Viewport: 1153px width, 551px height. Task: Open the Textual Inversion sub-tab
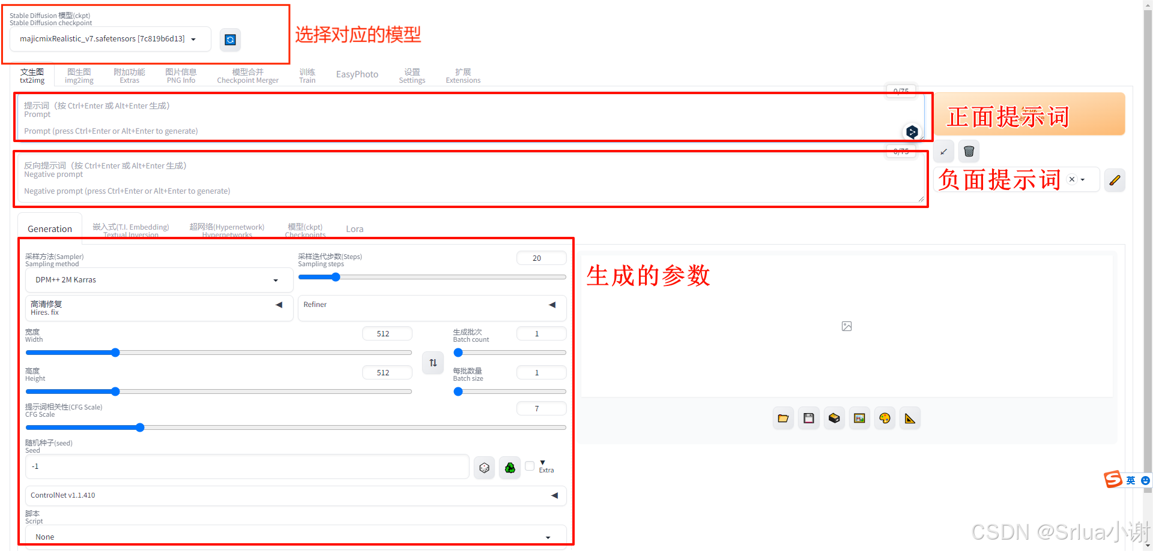[131, 230]
